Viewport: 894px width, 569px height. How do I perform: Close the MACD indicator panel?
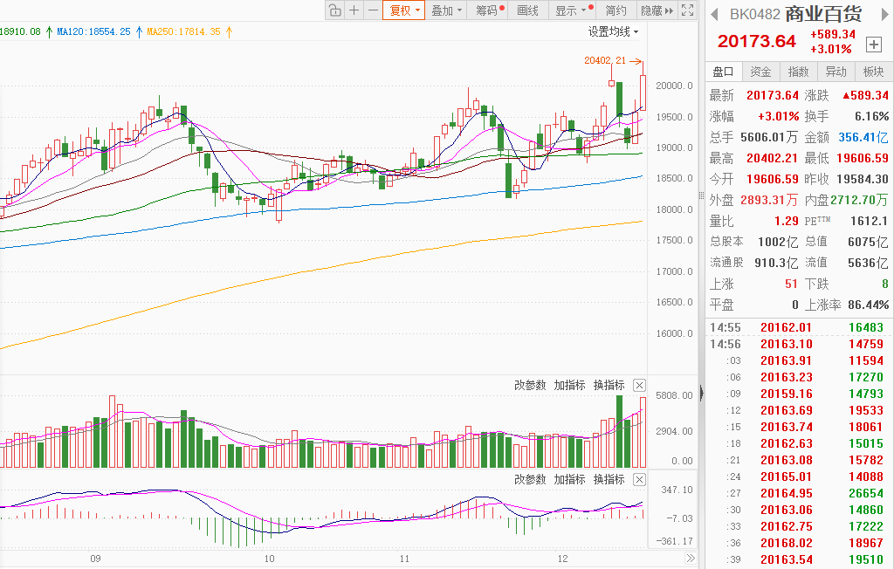(639, 479)
